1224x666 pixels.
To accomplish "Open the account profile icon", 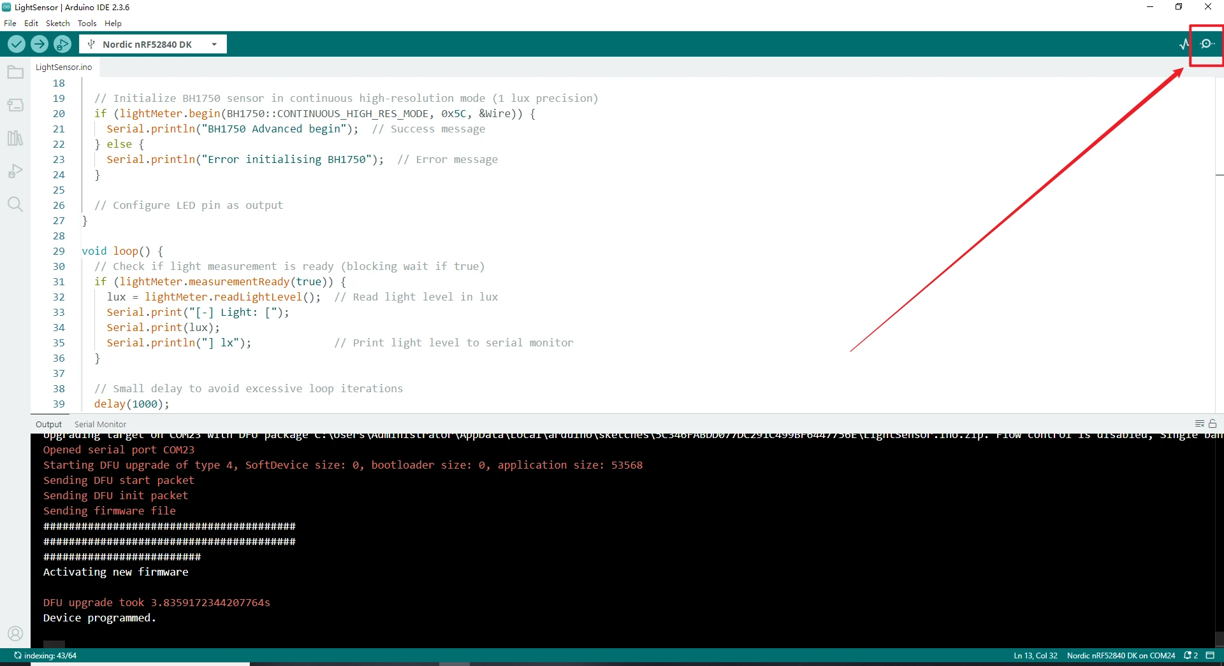I will pyautogui.click(x=15, y=634).
